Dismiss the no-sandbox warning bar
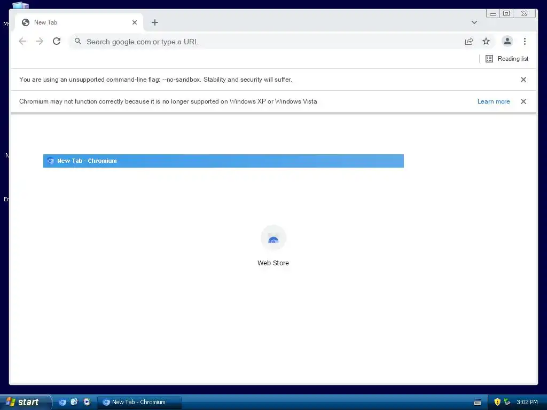This screenshot has width=547, height=410. (x=523, y=80)
